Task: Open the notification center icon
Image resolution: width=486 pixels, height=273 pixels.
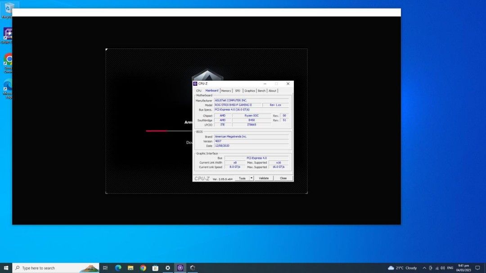Action: 477,268
